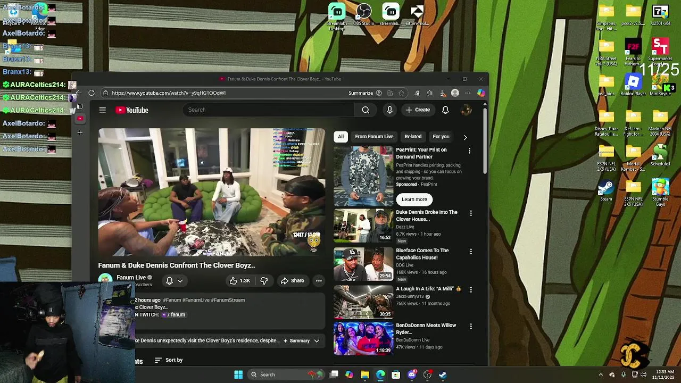Viewport: 681px width, 383px height.
Task: Select the From Fanum Live chip
Action: [374, 137]
